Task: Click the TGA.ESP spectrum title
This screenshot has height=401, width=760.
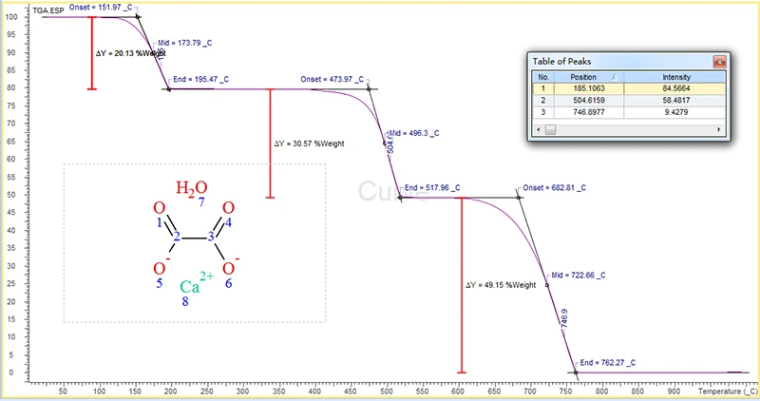Action: coord(48,10)
